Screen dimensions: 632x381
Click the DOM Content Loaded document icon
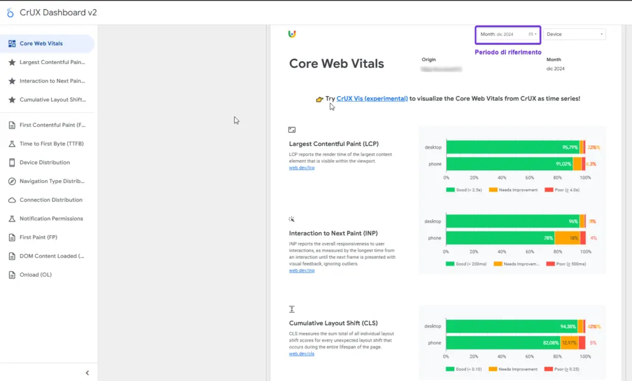[x=12, y=256]
